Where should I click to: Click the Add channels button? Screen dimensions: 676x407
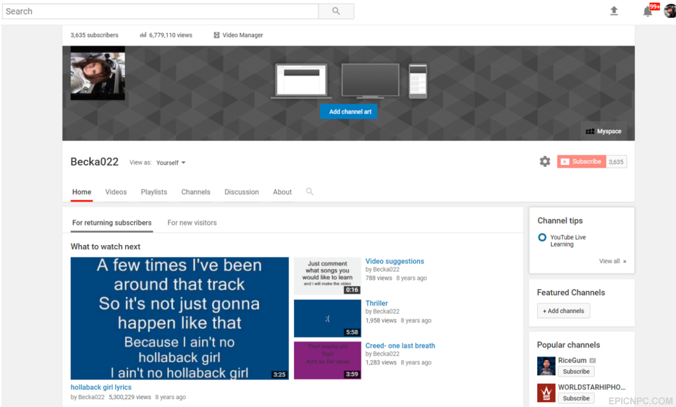[564, 311]
